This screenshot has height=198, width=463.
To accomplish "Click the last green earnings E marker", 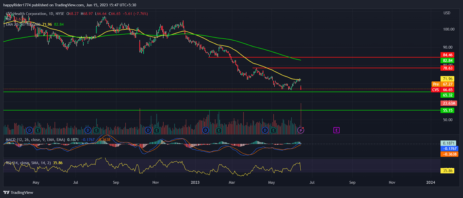I will pyautogui.click(x=273, y=130).
